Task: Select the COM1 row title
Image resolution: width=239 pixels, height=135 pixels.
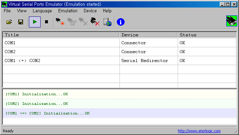Action: pyautogui.click(x=10, y=43)
